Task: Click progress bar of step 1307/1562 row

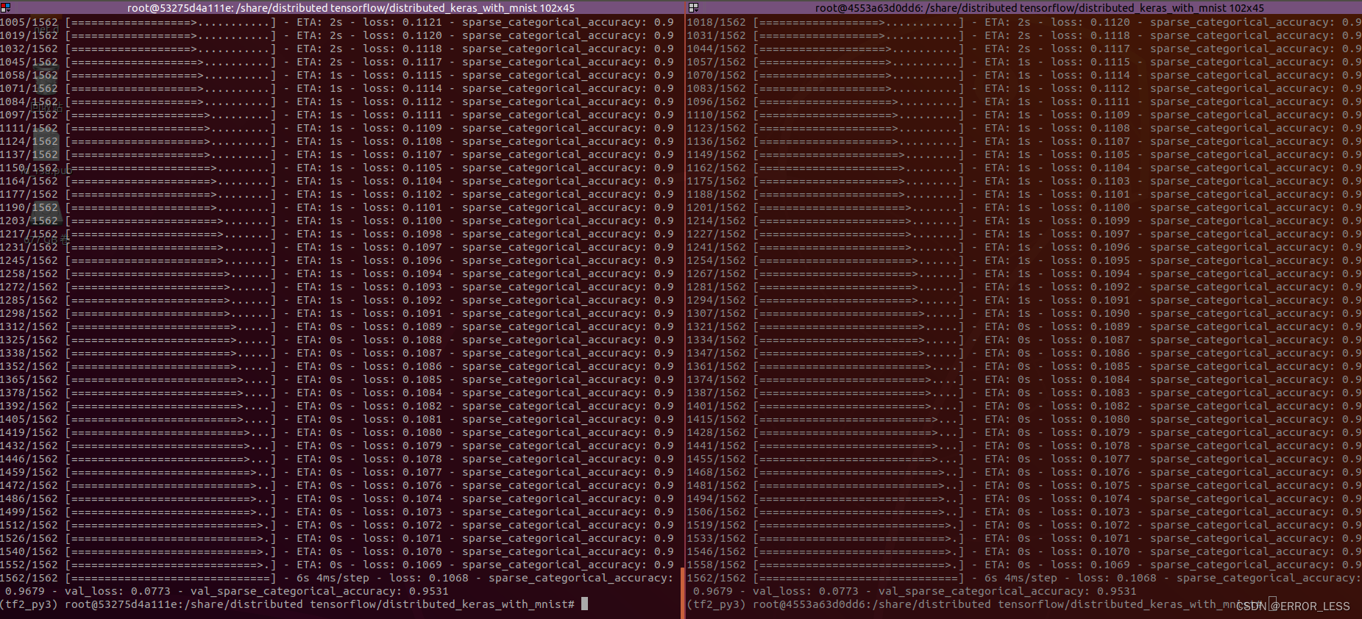Action: click(859, 313)
